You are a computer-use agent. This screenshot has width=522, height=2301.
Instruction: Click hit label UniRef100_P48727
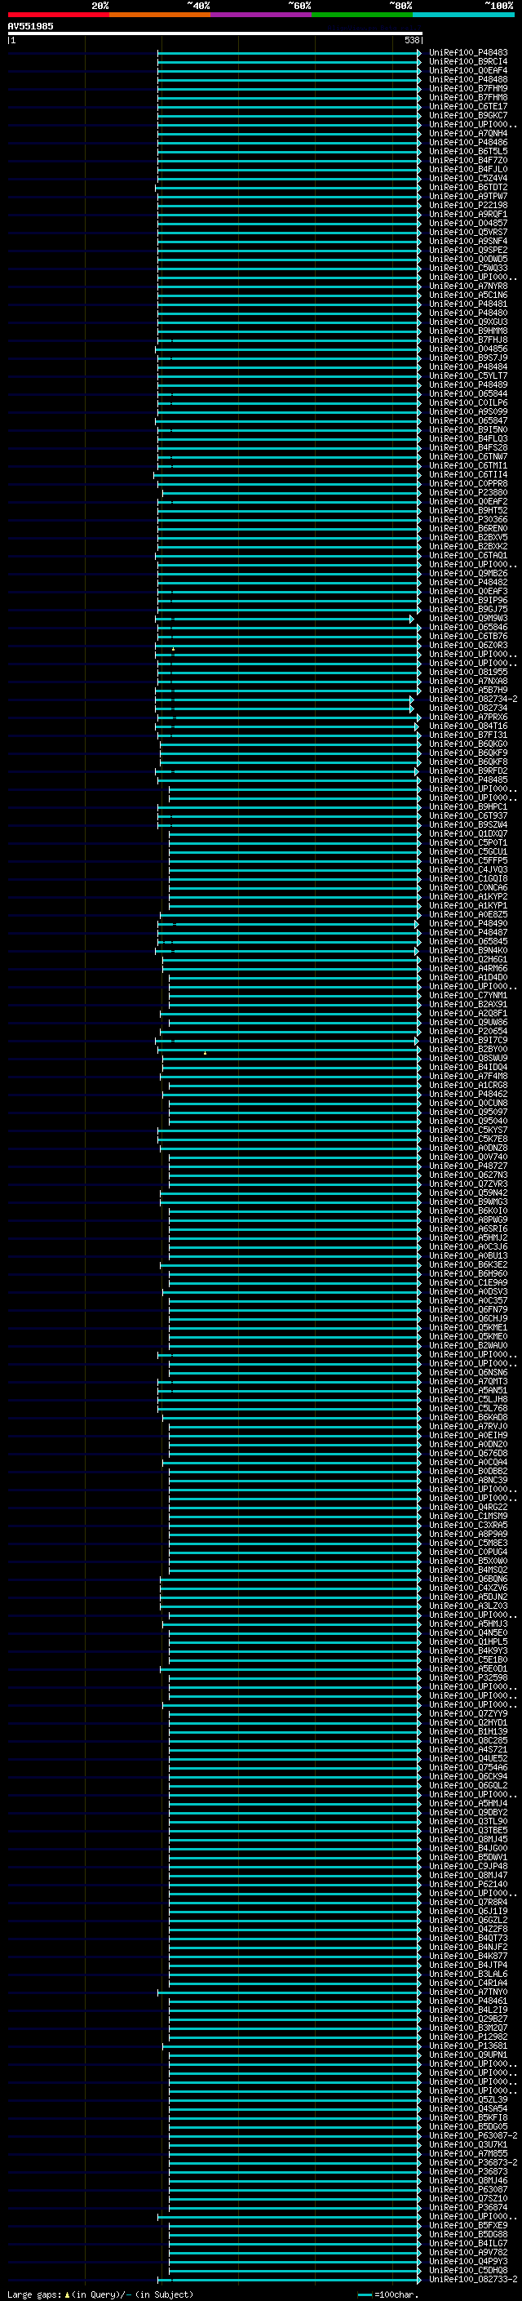468,1166
